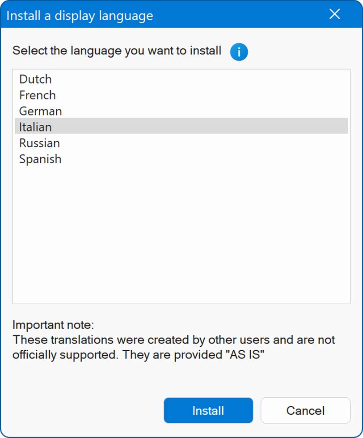Pick German as the language
This screenshot has height=438, width=363.
point(40,111)
